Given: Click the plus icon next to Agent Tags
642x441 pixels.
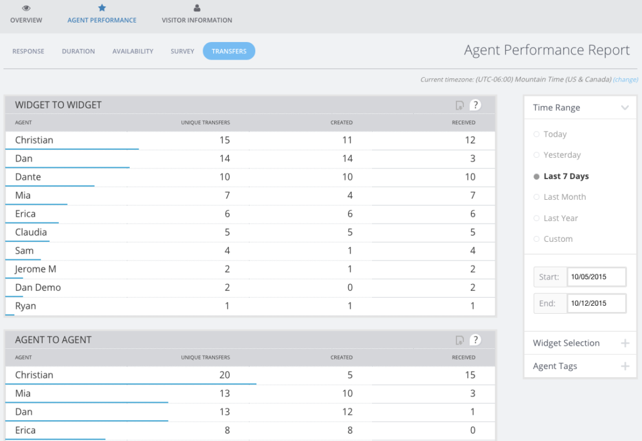Looking at the screenshot, I should (x=625, y=366).
